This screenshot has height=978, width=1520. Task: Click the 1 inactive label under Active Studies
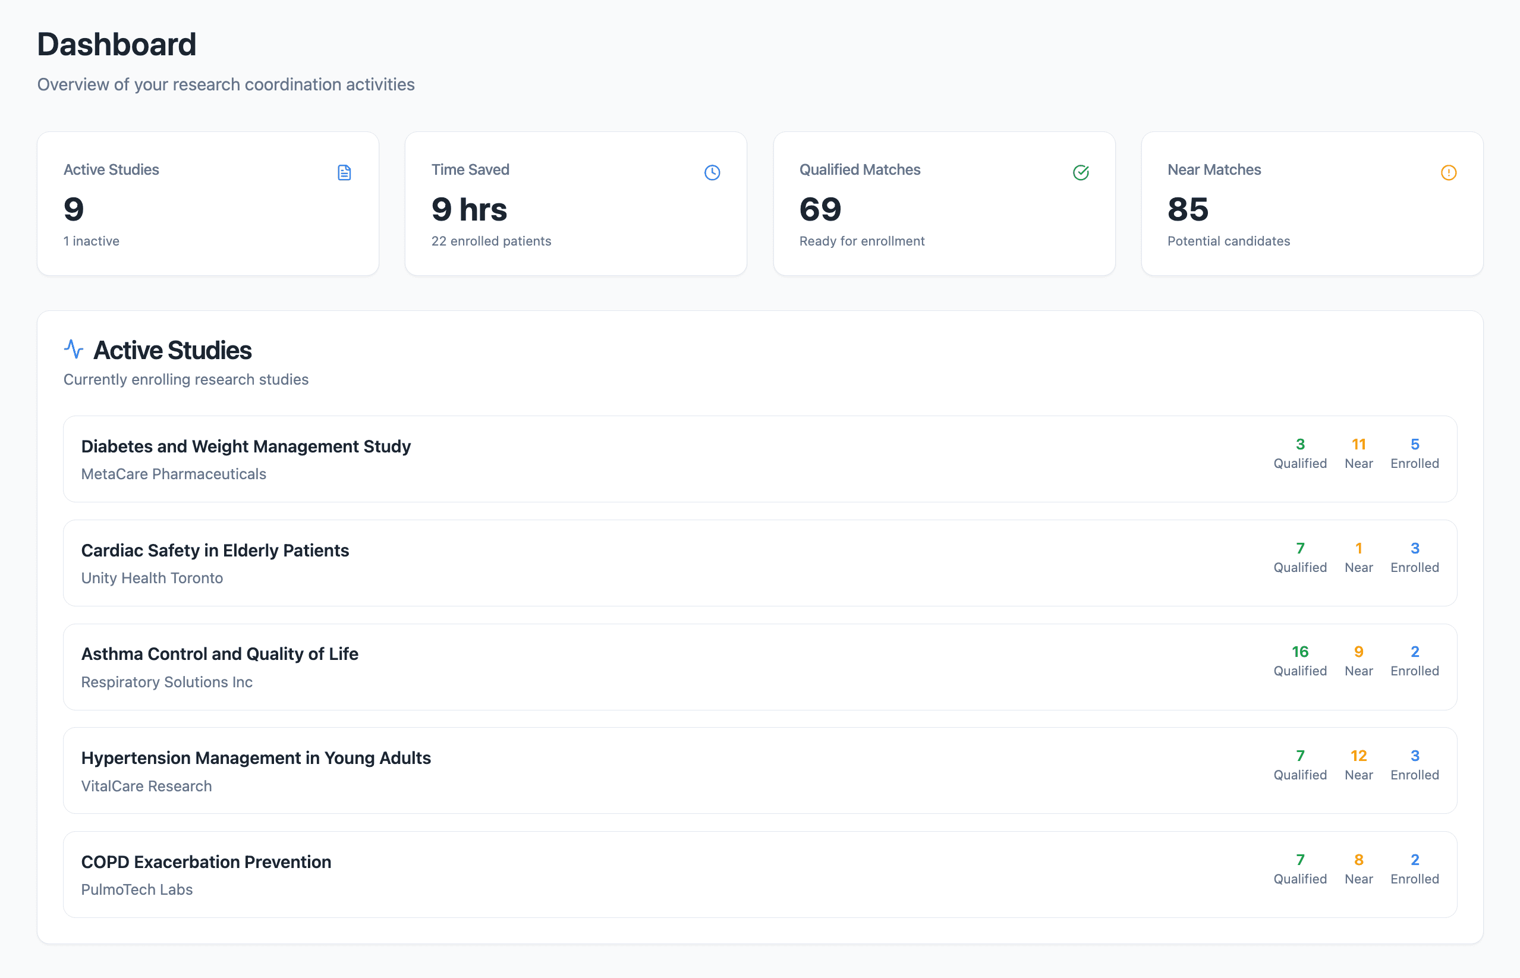click(x=91, y=241)
